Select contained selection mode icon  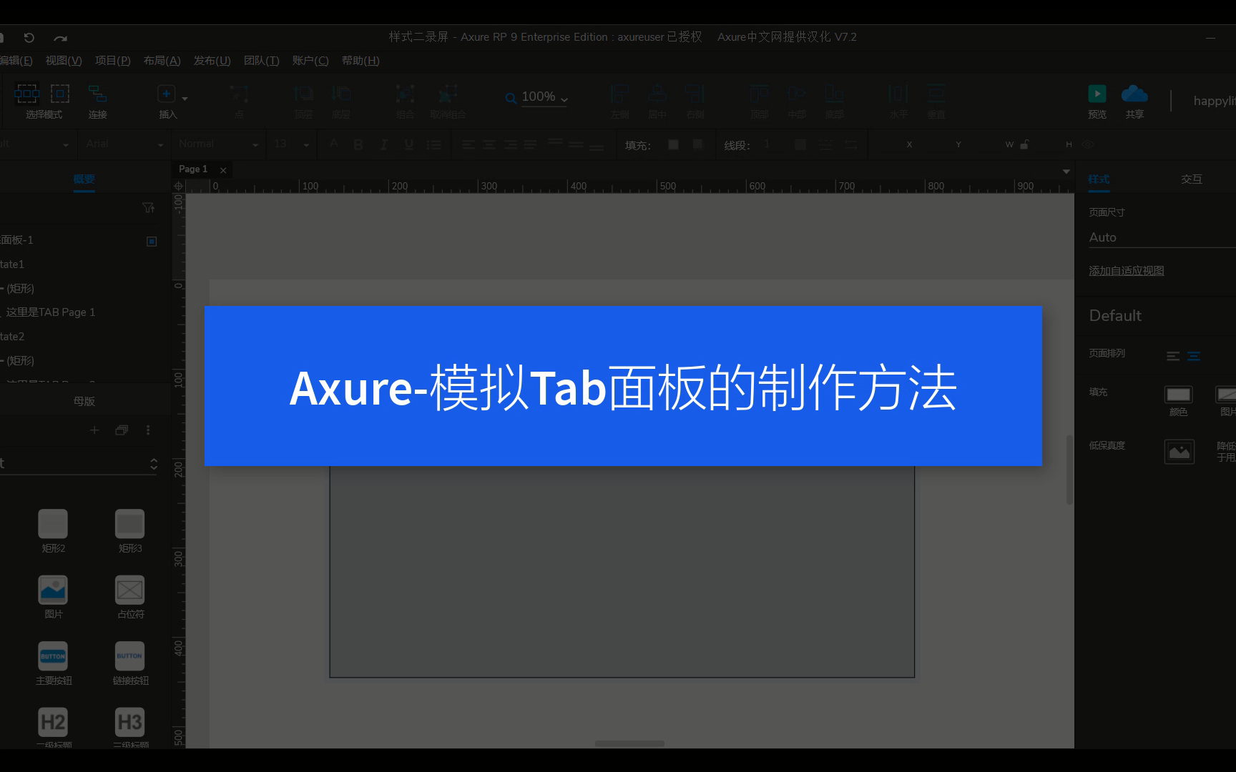coord(60,93)
